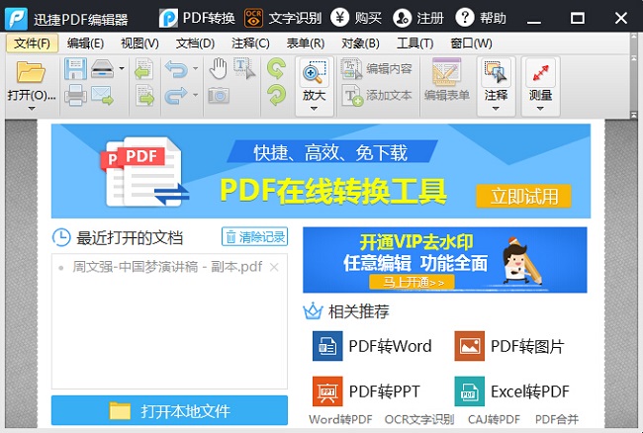Click the 注册 register button
Image resolution: width=643 pixels, height=433 pixels.
(418, 18)
